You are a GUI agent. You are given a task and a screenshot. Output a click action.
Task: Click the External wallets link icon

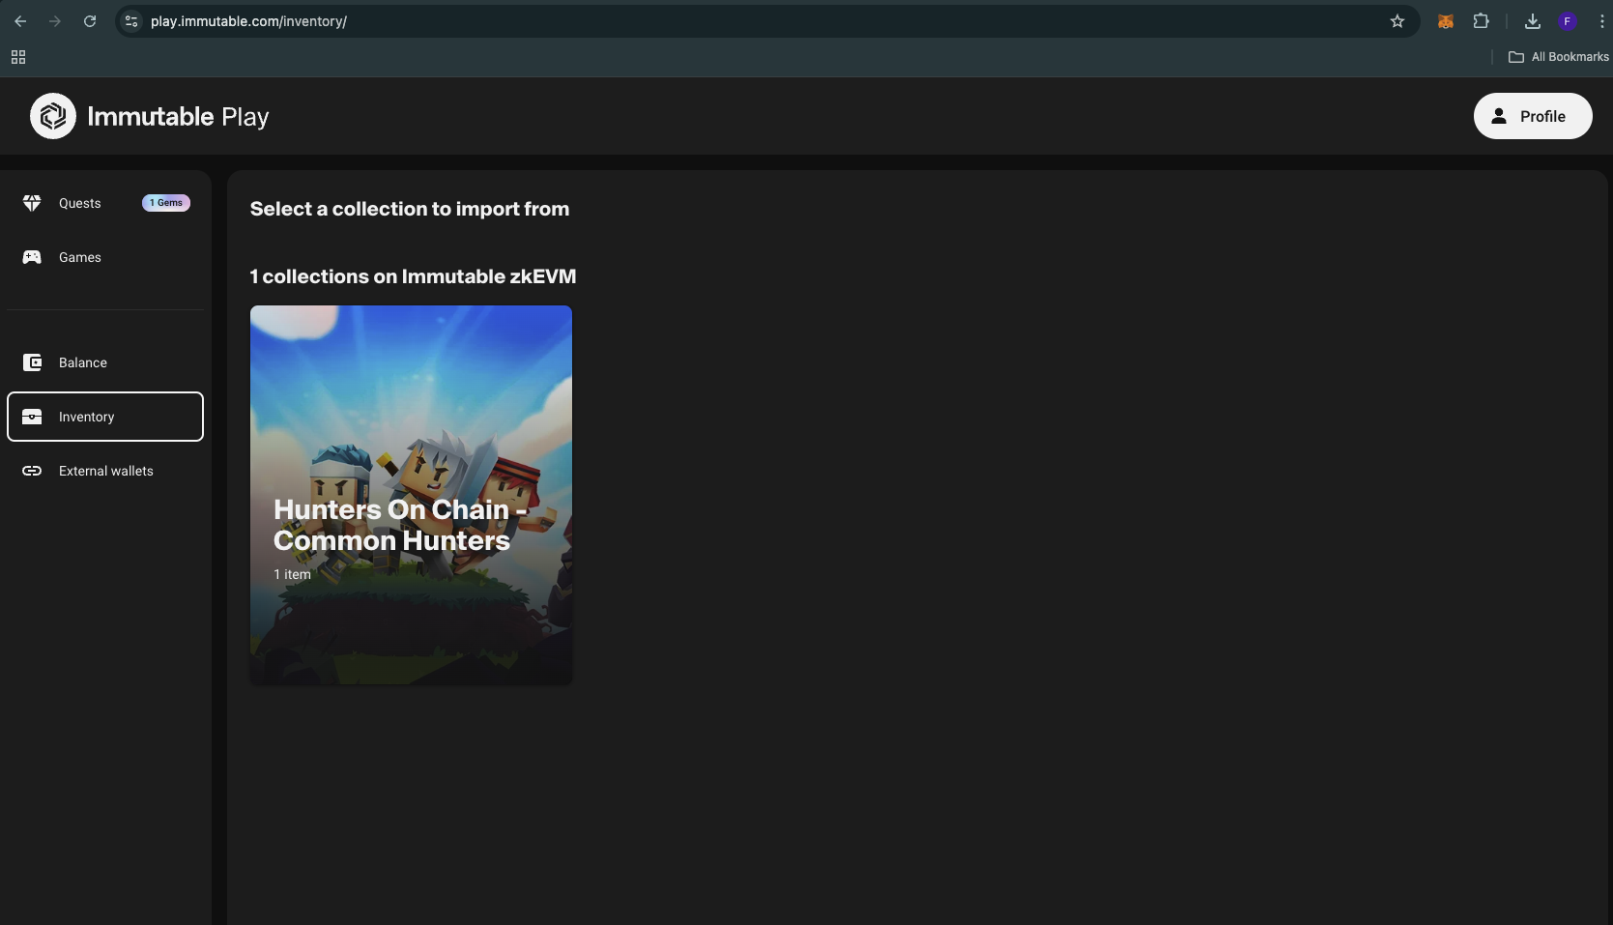pyautogui.click(x=32, y=471)
